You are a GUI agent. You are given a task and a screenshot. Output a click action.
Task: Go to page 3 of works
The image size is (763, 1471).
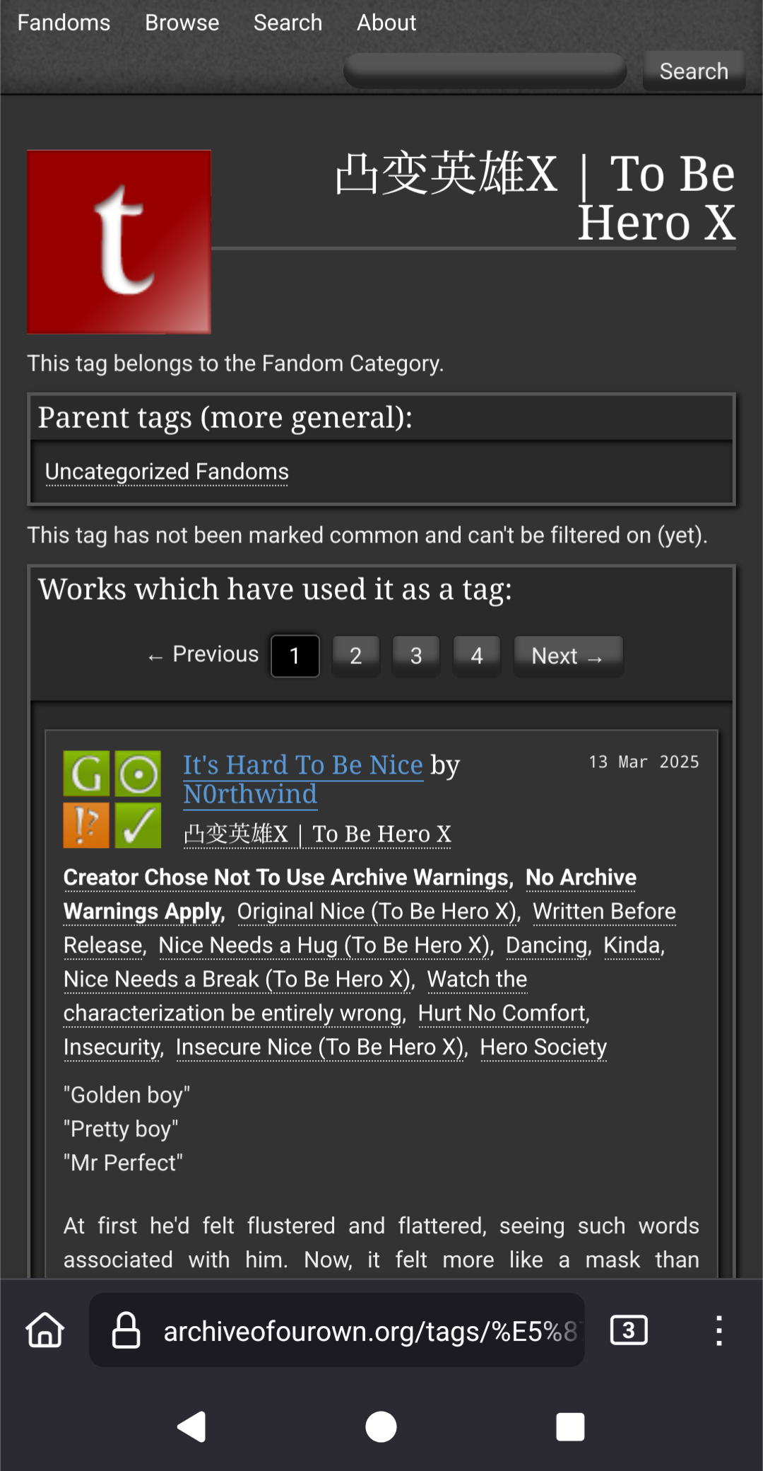416,656
